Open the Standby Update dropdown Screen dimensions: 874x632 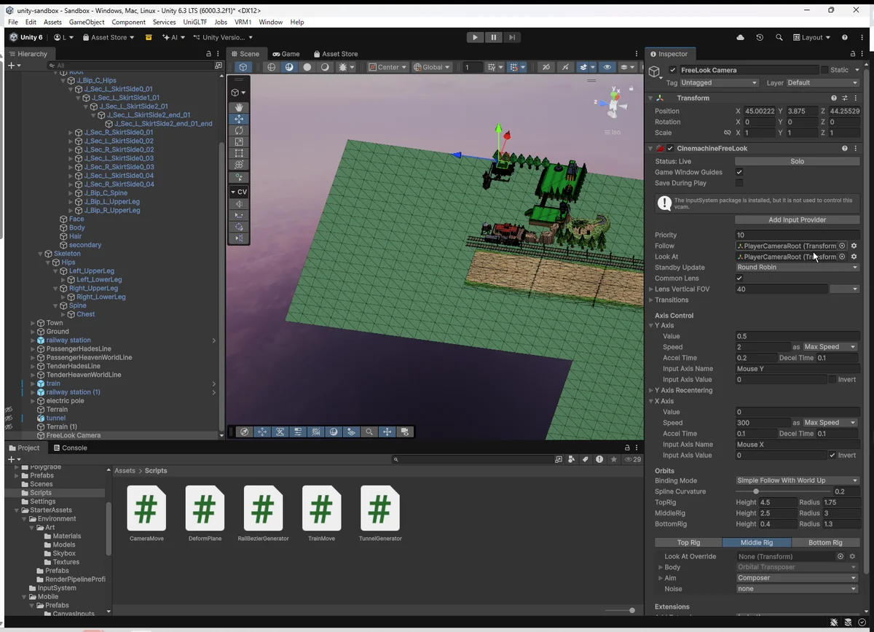click(797, 267)
